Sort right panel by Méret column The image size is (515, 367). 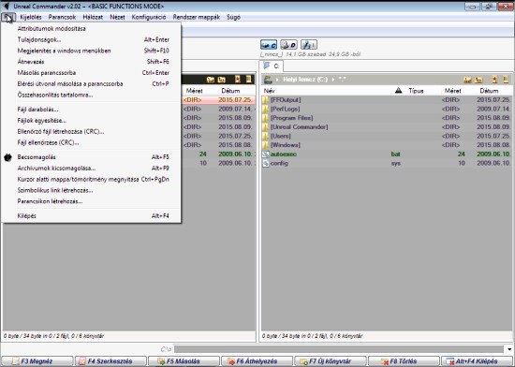coord(452,91)
